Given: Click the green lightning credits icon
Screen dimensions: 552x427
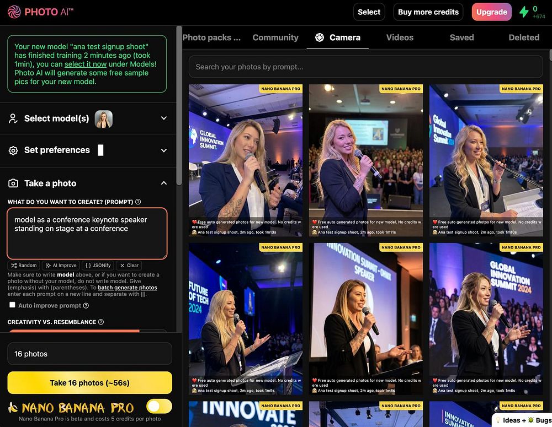Looking at the screenshot, I should [x=524, y=12].
